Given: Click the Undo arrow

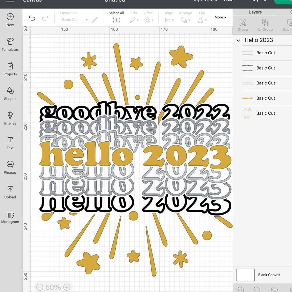Looking at the screenshot, I should [x=32, y=19].
